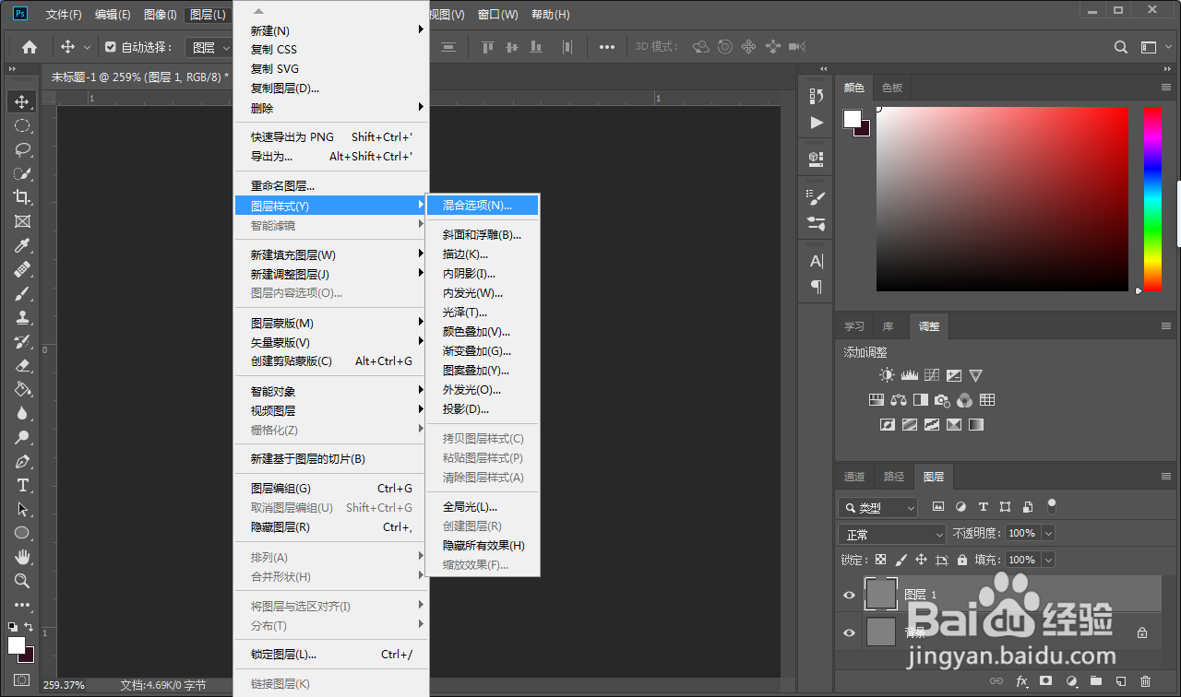
Task: Open the 填充 fill slider arrow
Action: click(1047, 560)
